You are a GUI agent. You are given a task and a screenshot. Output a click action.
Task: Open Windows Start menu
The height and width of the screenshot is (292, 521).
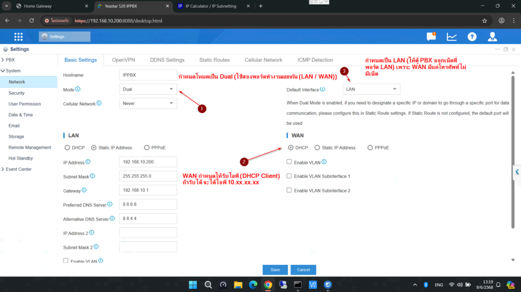click(x=193, y=285)
